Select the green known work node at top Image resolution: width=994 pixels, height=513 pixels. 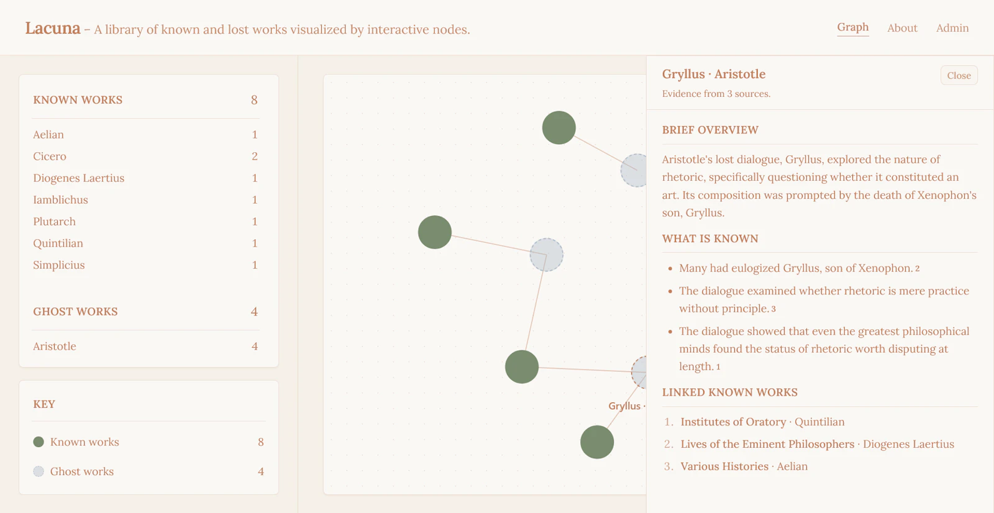(x=558, y=127)
